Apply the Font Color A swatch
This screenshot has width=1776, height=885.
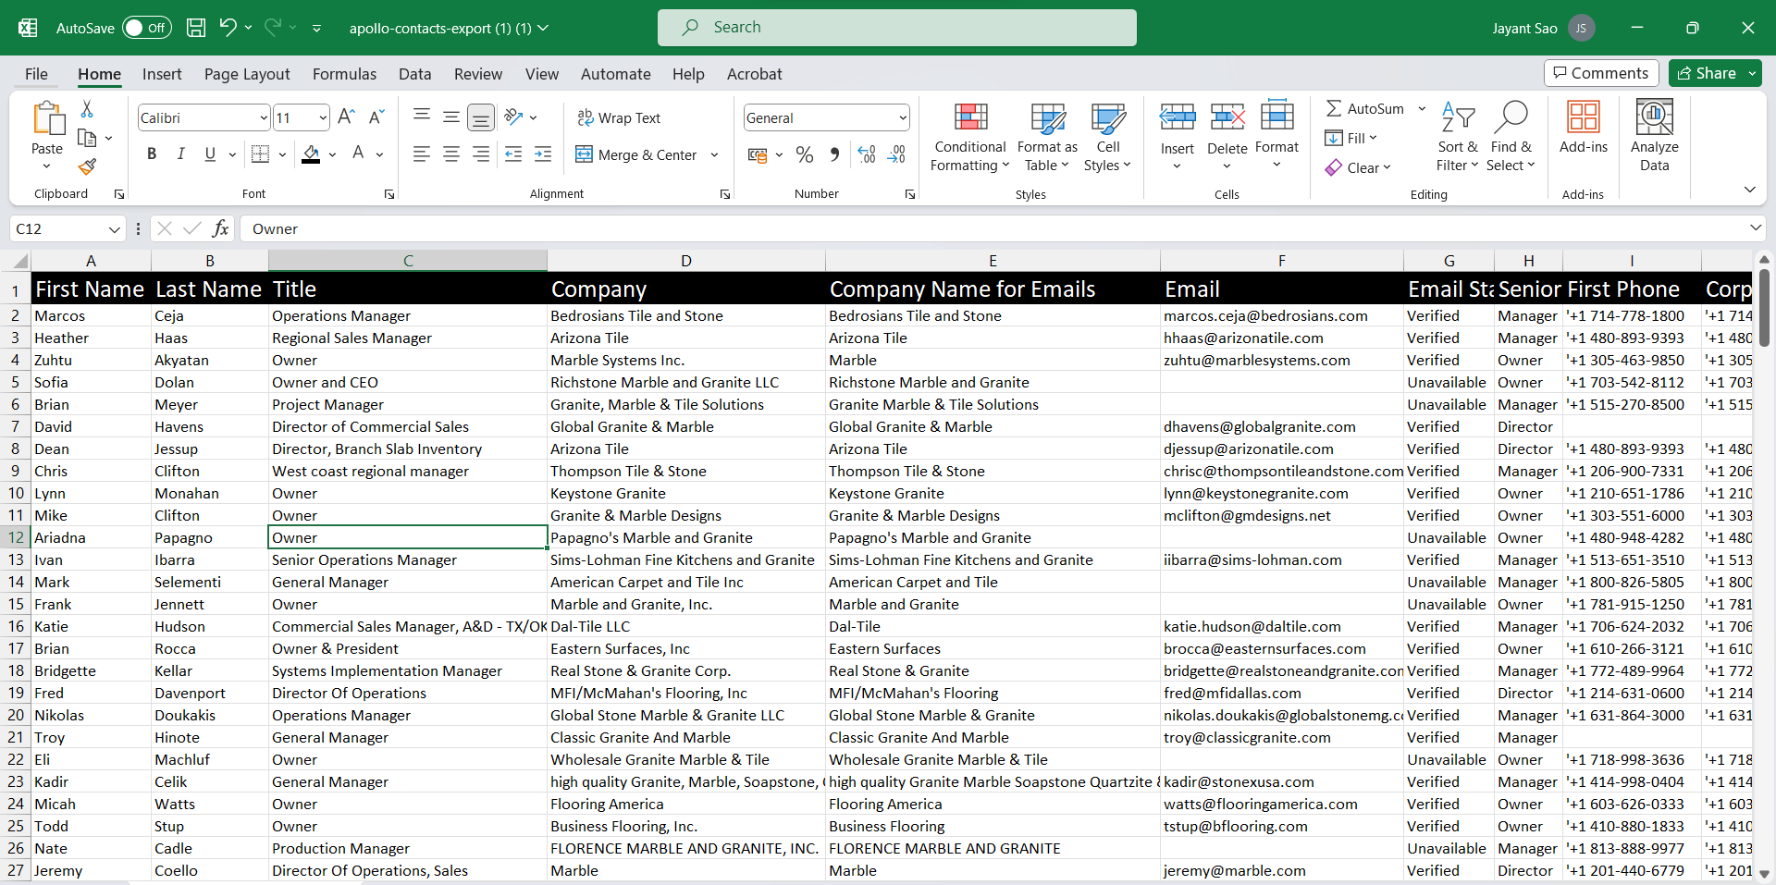(358, 154)
